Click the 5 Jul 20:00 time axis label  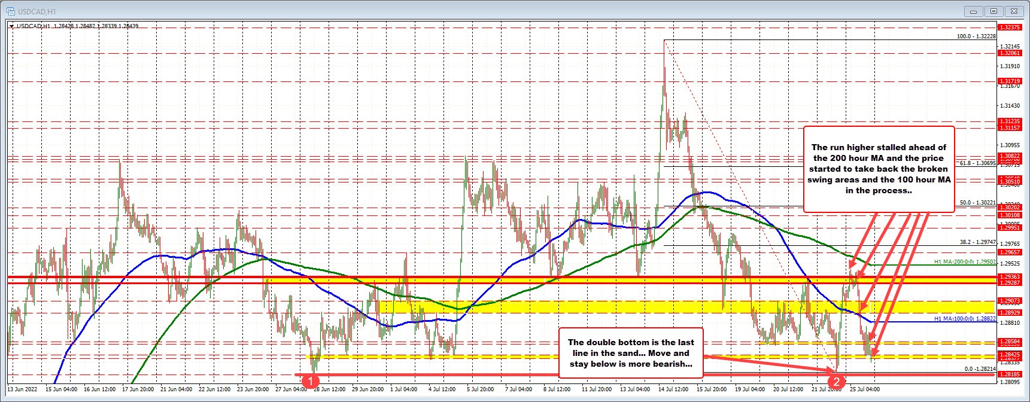480,389
